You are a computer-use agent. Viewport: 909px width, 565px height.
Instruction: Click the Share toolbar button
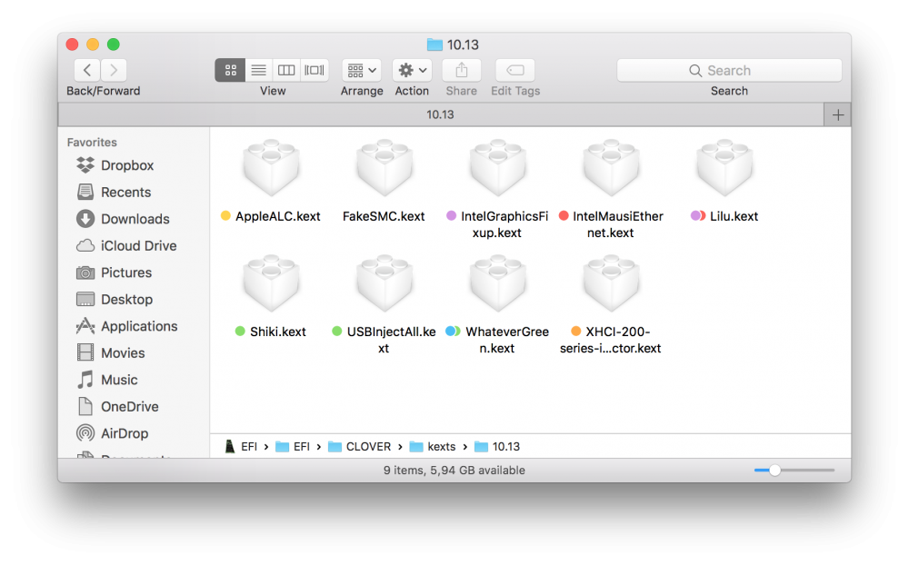click(x=462, y=70)
